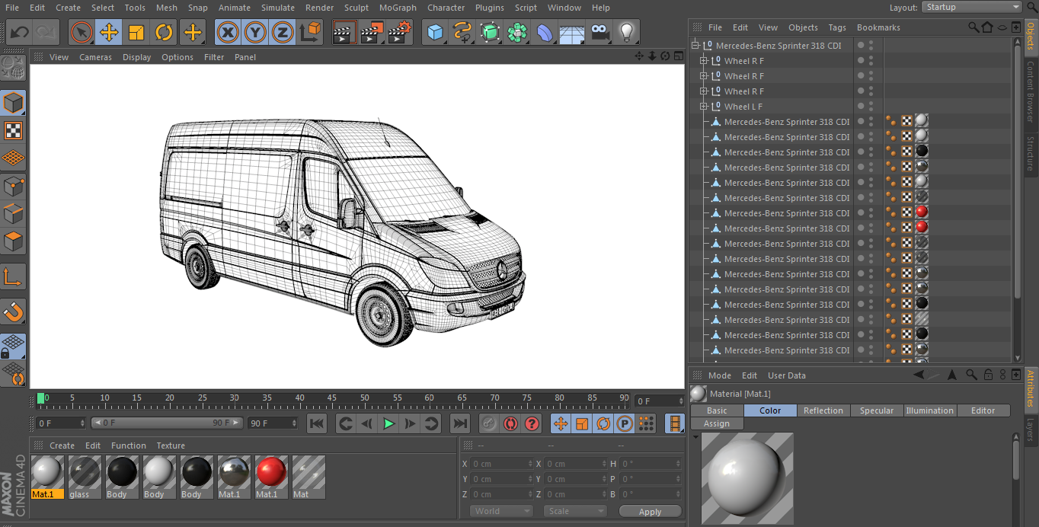
Task: Toggle Z axis lock
Action: tap(283, 33)
